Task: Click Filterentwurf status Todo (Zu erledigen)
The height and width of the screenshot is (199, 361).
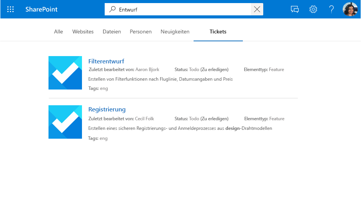Action: 201,70
